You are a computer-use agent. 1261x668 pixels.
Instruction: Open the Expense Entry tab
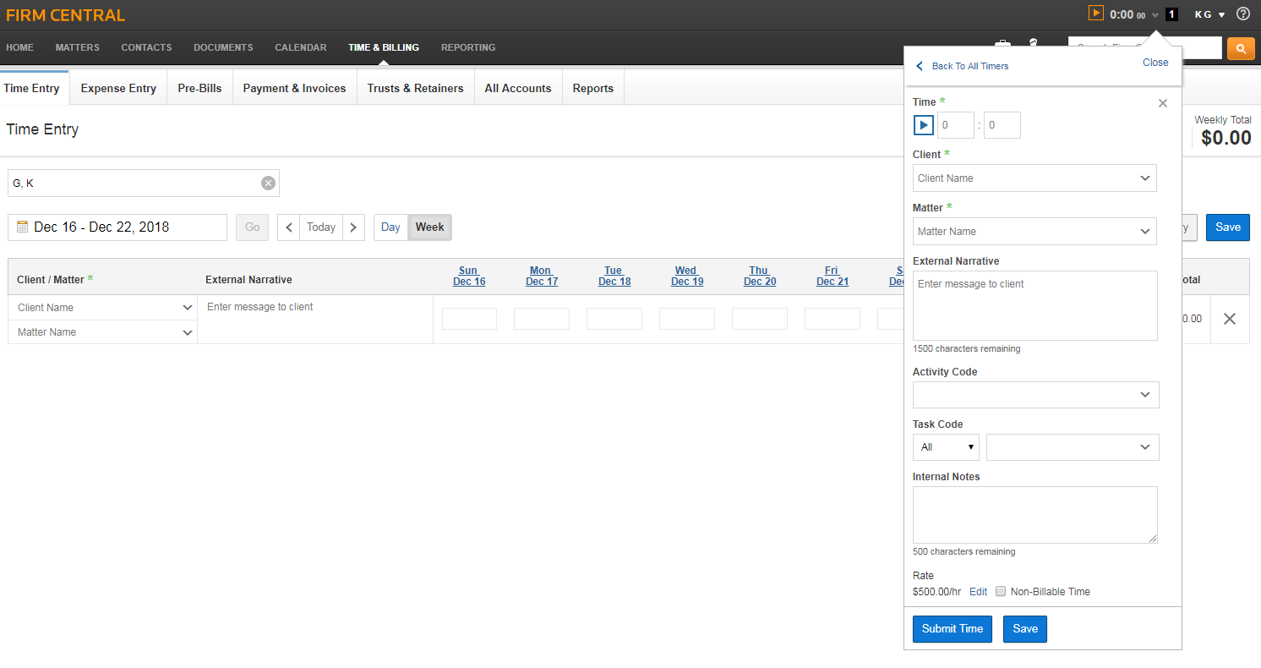click(118, 88)
